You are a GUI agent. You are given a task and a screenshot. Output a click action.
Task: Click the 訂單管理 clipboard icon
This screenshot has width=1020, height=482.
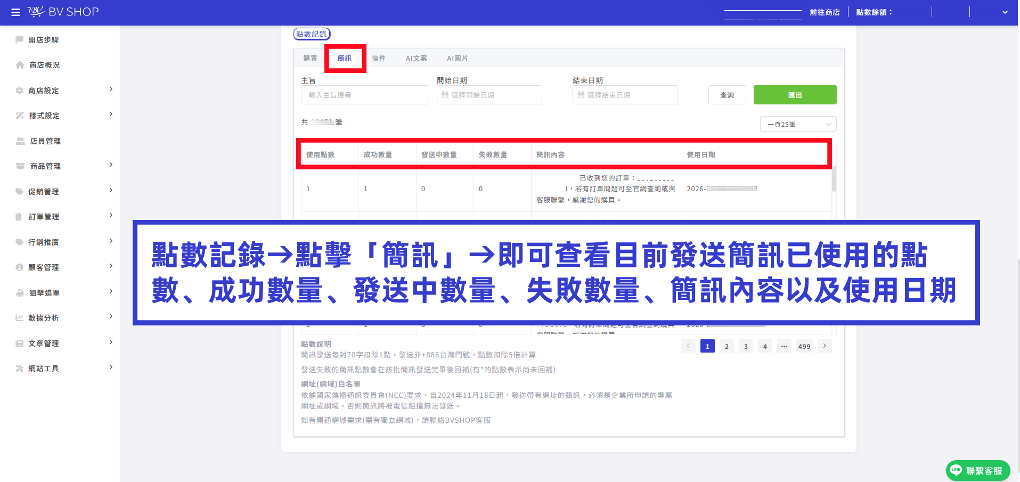pyautogui.click(x=19, y=217)
